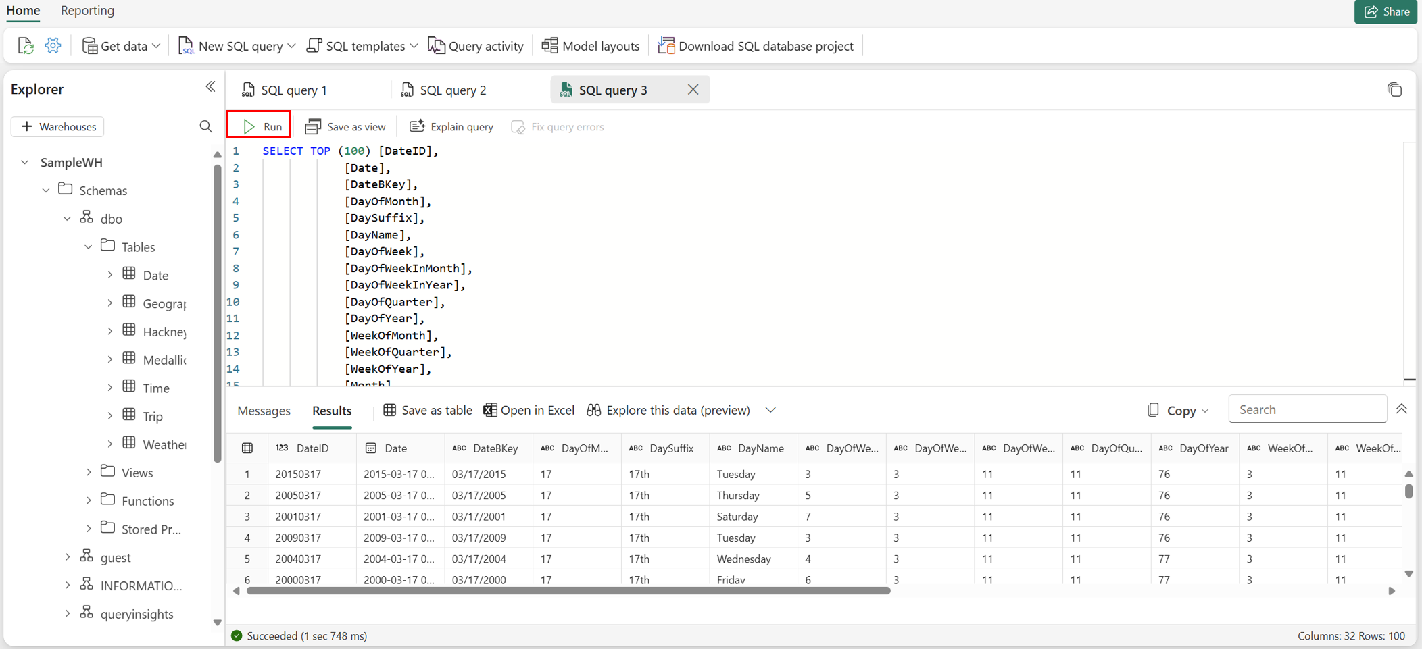Screen dimensions: 1422x649
Task: Collapse the Explorer pane
Action: point(210,87)
